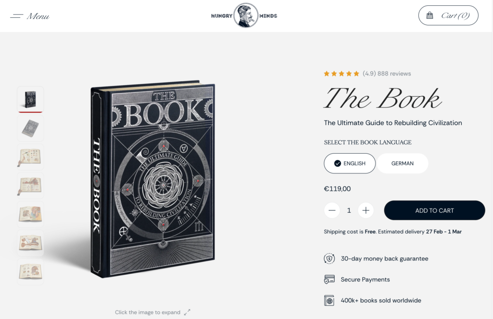This screenshot has width=493, height=319.
Task: Decrease quantity with the minus button
Action: pos(332,210)
